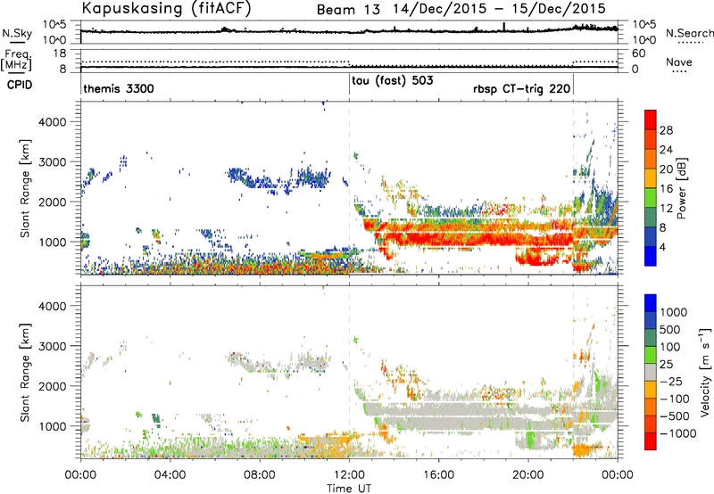Click the 28 tick on Power colorbar
This screenshot has height=494, width=714.
coord(666,130)
